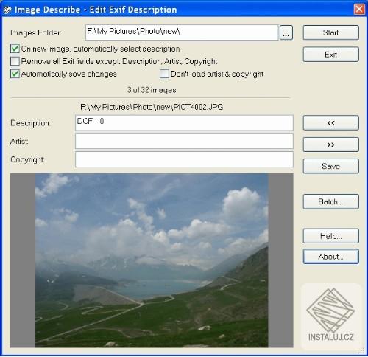The image size is (368, 357).
Task: Go to previous image with << button
Action: 330,123
